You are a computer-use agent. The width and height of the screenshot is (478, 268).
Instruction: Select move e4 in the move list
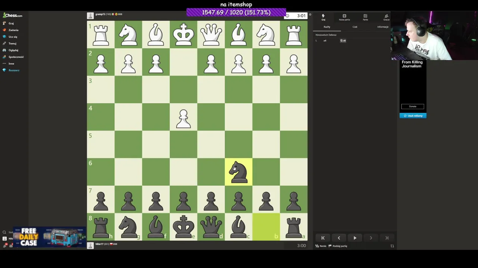(325, 41)
